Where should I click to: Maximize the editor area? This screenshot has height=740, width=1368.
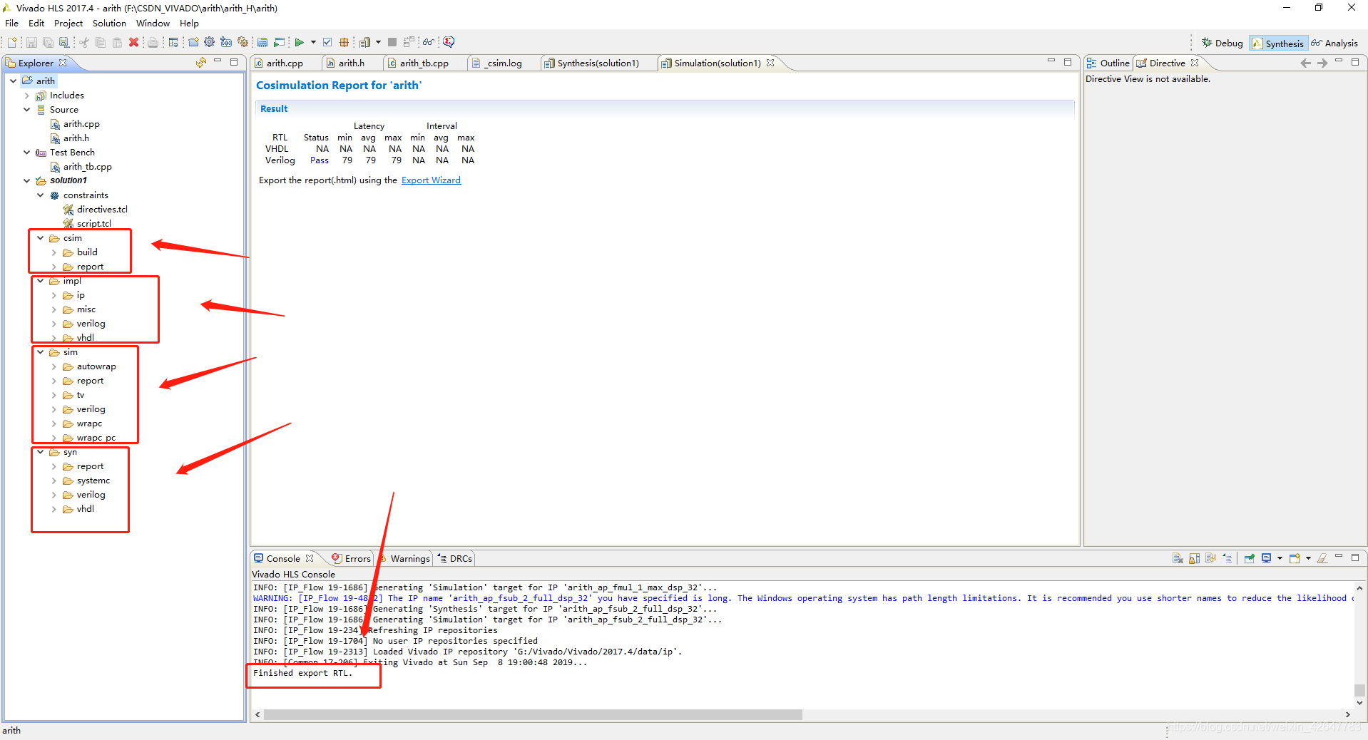1068,62
